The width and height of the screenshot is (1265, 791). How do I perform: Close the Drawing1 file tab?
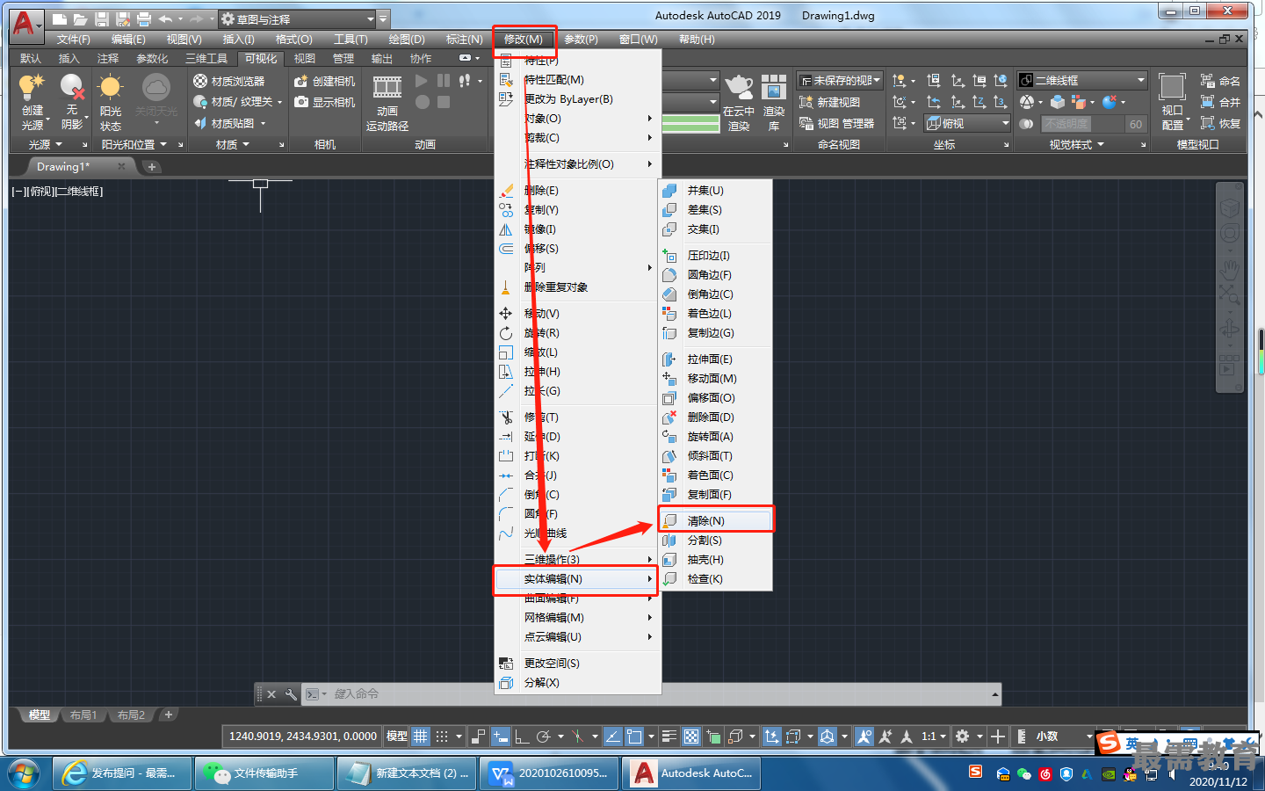[122, 166]
